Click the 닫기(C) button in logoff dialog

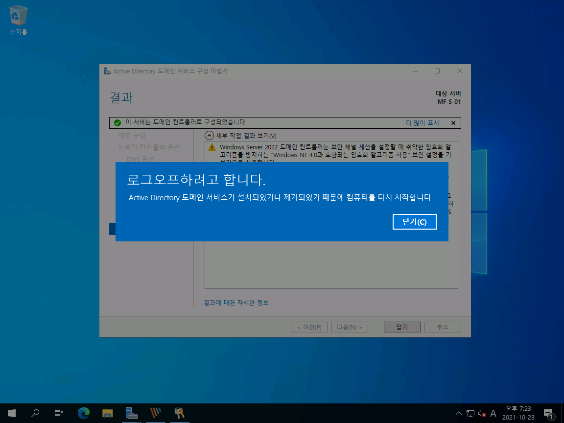414,222
